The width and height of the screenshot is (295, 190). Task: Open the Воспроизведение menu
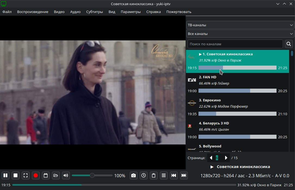click(33, 12)
